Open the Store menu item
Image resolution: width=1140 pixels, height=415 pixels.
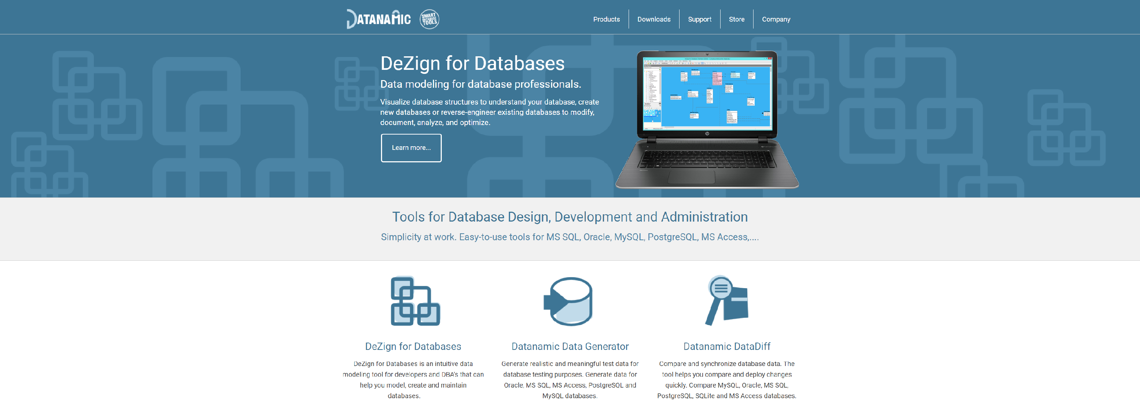tap(736, 19)
